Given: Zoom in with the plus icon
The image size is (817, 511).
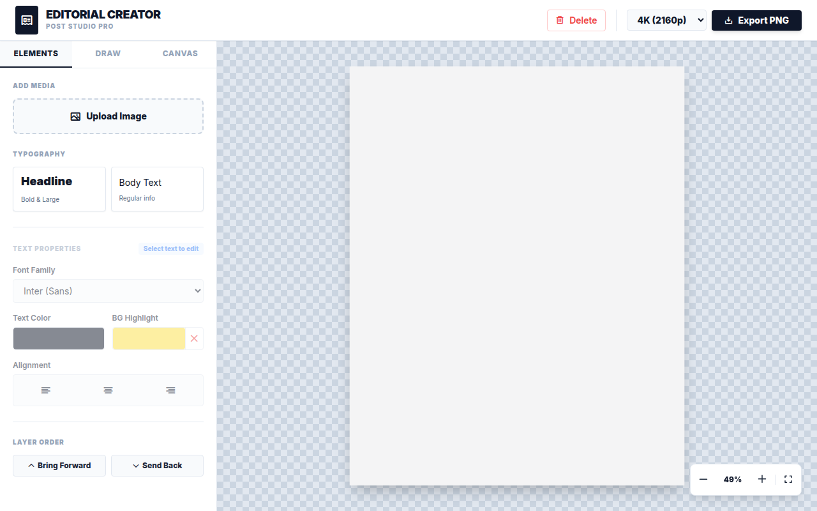Looking at the screenshot, I should [x=762, y=479].
